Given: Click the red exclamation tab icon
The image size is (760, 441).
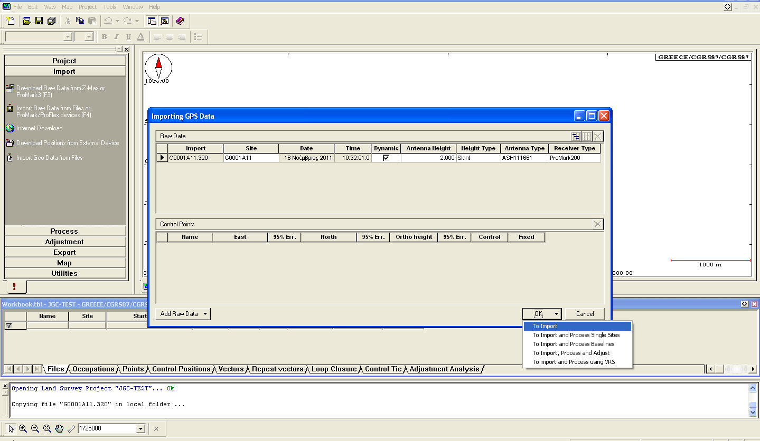Looking at the screenshot, I should coord(14,286).
